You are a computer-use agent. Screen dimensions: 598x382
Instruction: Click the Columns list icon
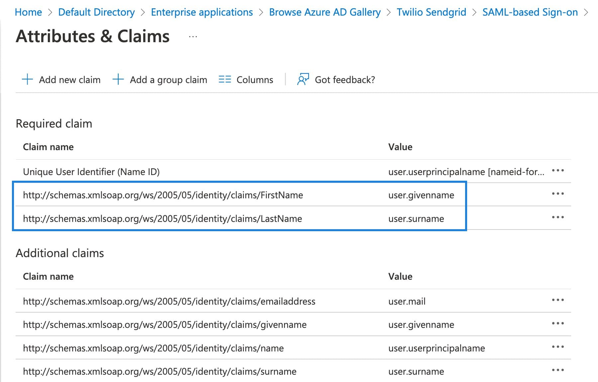coord(225,79)
